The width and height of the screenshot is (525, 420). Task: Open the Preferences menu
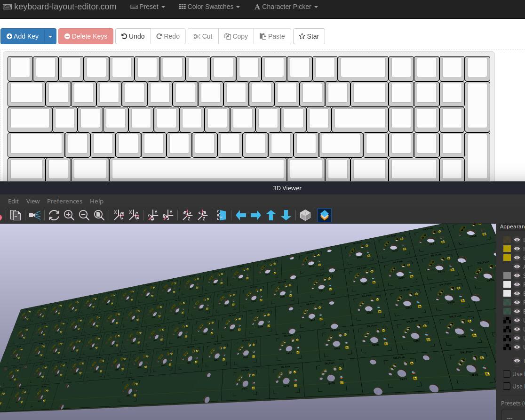(64, 201)
